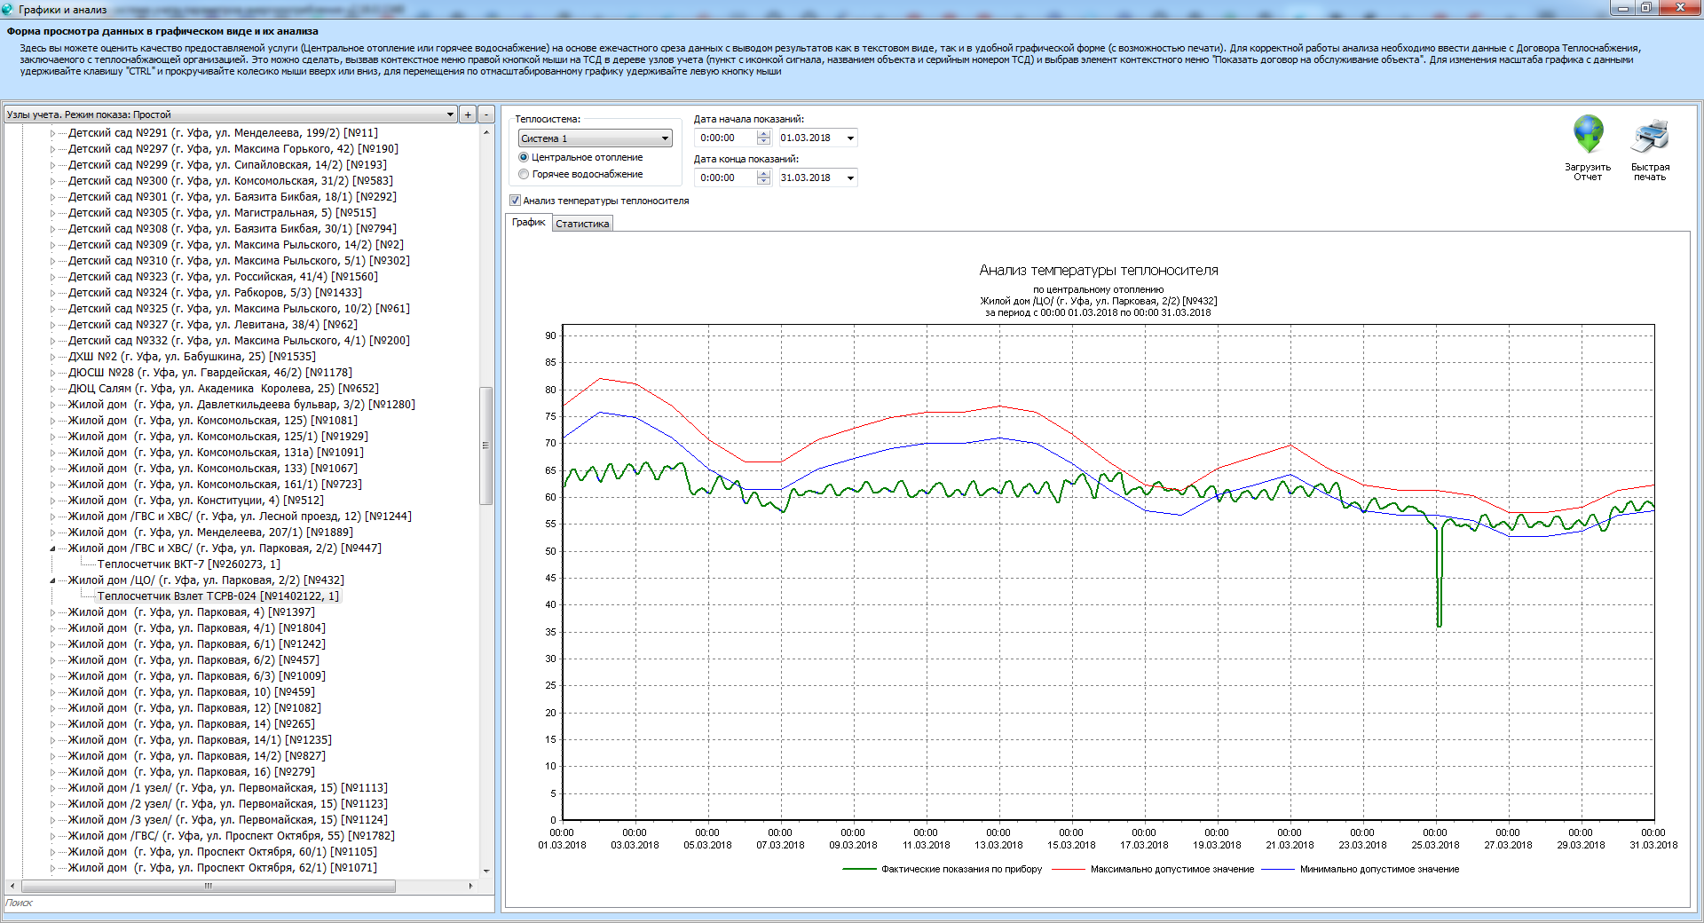Image resolution: width=1704 pixels, height=923 pixels.
Task: Click the start time 0:00:00 field
Action: 726,138
